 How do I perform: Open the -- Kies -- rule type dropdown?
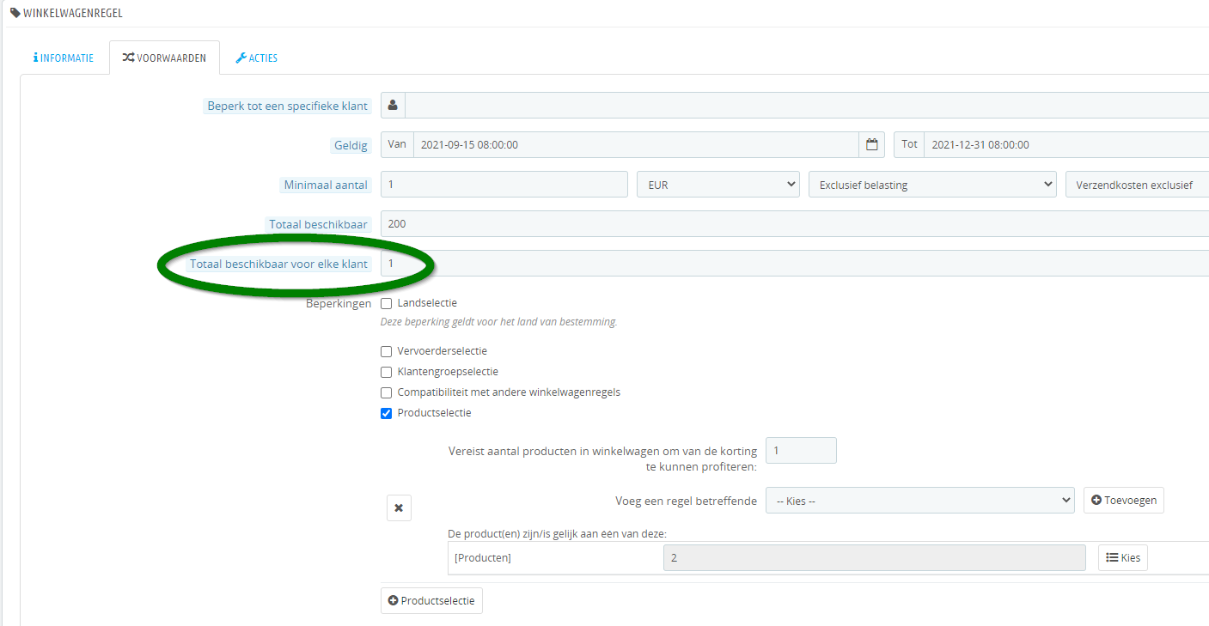[x=920, y=501]
